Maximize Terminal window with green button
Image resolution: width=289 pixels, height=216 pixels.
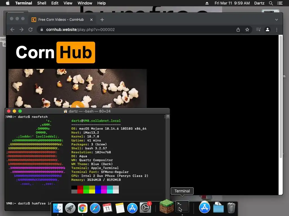(20, 111)
